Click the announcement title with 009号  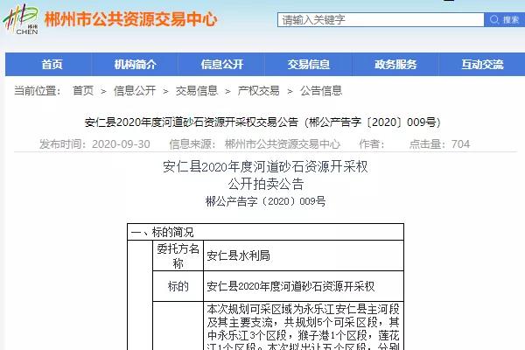[x=262, y=122]
